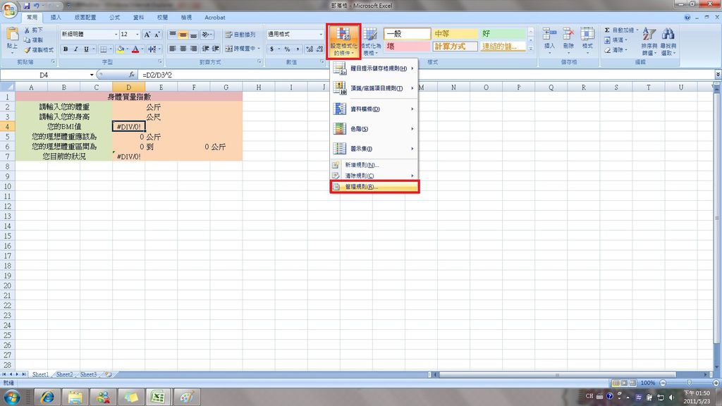Open the Merge and Center (跨欄置中) dropdown arrow
The width and height of the screenshot is (722, 406).
click(x=259, y=49)
